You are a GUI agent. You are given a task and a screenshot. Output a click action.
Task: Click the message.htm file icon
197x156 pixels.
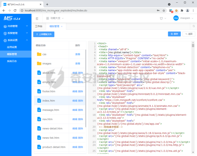[39, 110]
